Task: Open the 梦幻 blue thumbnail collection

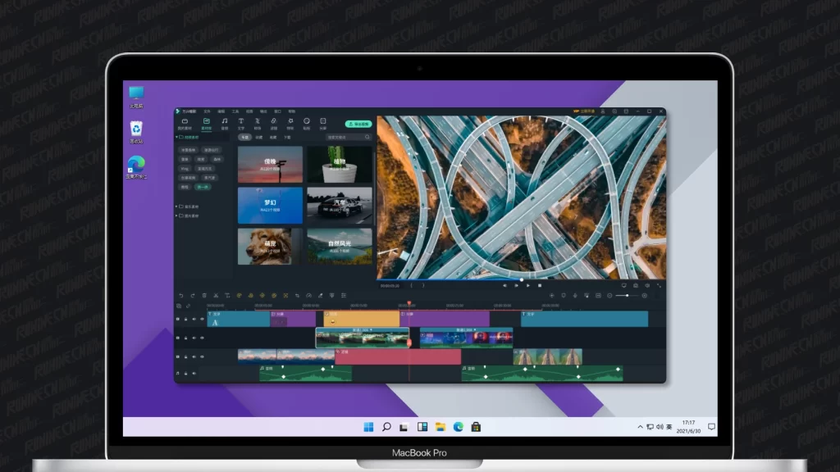Action: click(270, 205)
